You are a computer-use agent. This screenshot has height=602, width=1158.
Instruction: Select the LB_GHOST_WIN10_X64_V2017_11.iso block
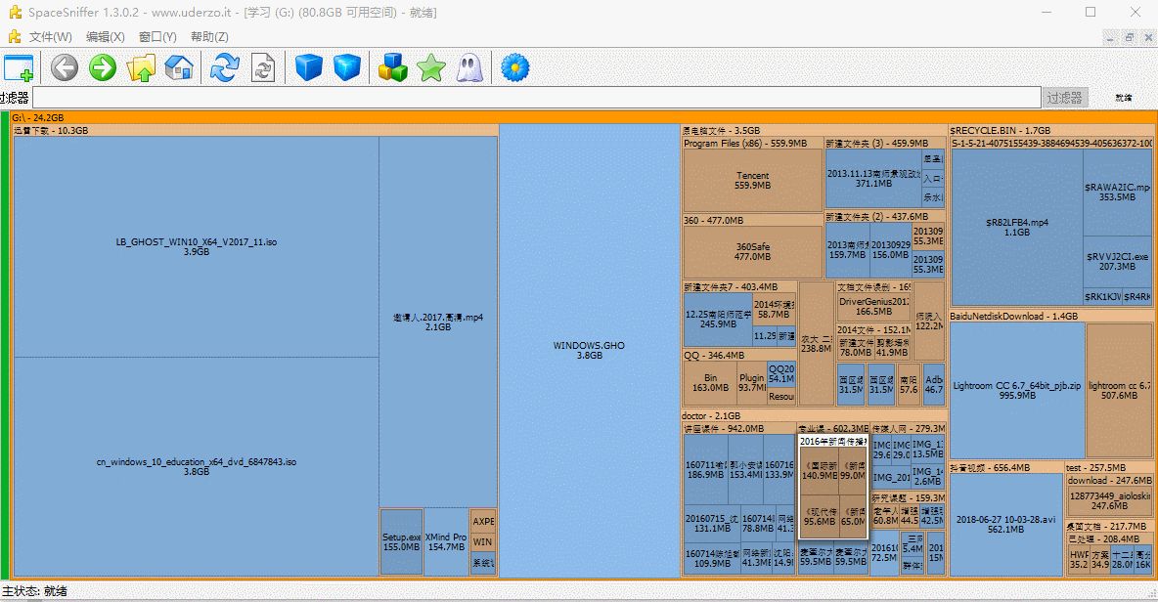197,246
